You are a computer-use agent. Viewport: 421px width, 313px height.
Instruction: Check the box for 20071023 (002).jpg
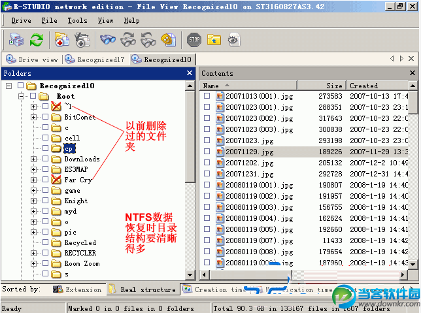coord(207,118)
